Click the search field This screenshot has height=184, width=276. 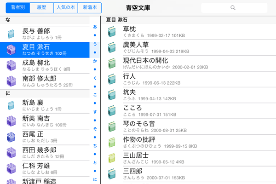[234, 8]
